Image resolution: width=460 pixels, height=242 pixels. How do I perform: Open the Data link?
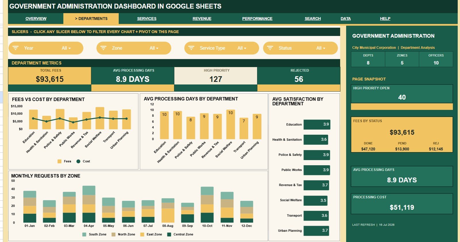pyautogui.click(x=346, y=19)
